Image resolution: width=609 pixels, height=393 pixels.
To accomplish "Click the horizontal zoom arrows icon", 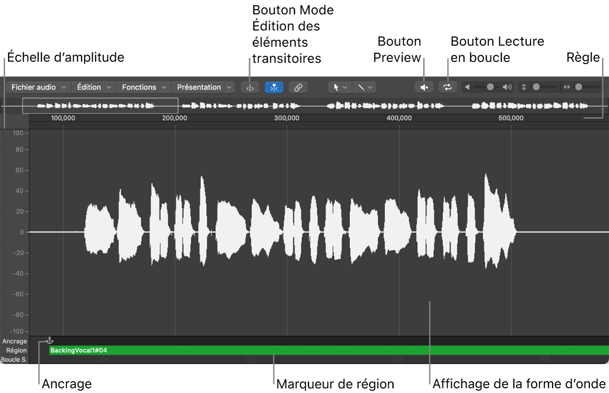I will [x=567, y=87].
